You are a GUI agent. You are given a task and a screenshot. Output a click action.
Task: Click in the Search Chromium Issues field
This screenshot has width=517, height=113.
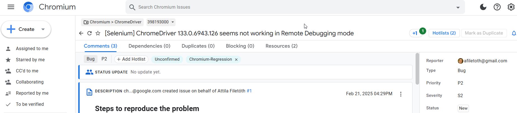coord(293,7)
